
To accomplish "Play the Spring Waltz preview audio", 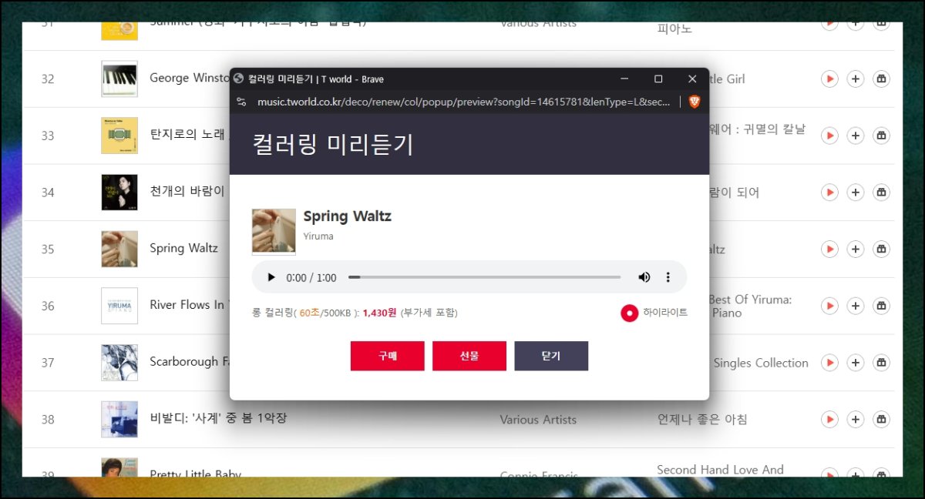I will click(271, 277).
